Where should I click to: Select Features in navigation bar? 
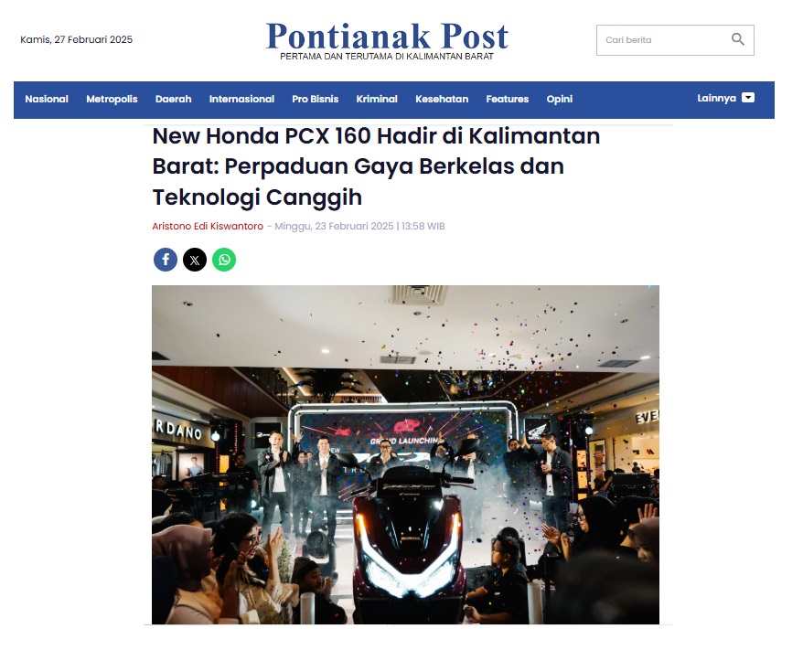coord(507,100)
